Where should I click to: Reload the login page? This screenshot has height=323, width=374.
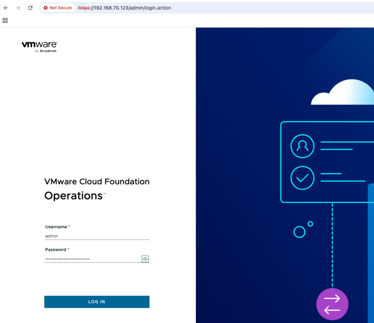pos(30,8)
